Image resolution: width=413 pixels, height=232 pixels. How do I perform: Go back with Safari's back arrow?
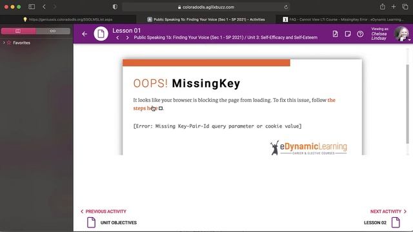coord(45,7)
